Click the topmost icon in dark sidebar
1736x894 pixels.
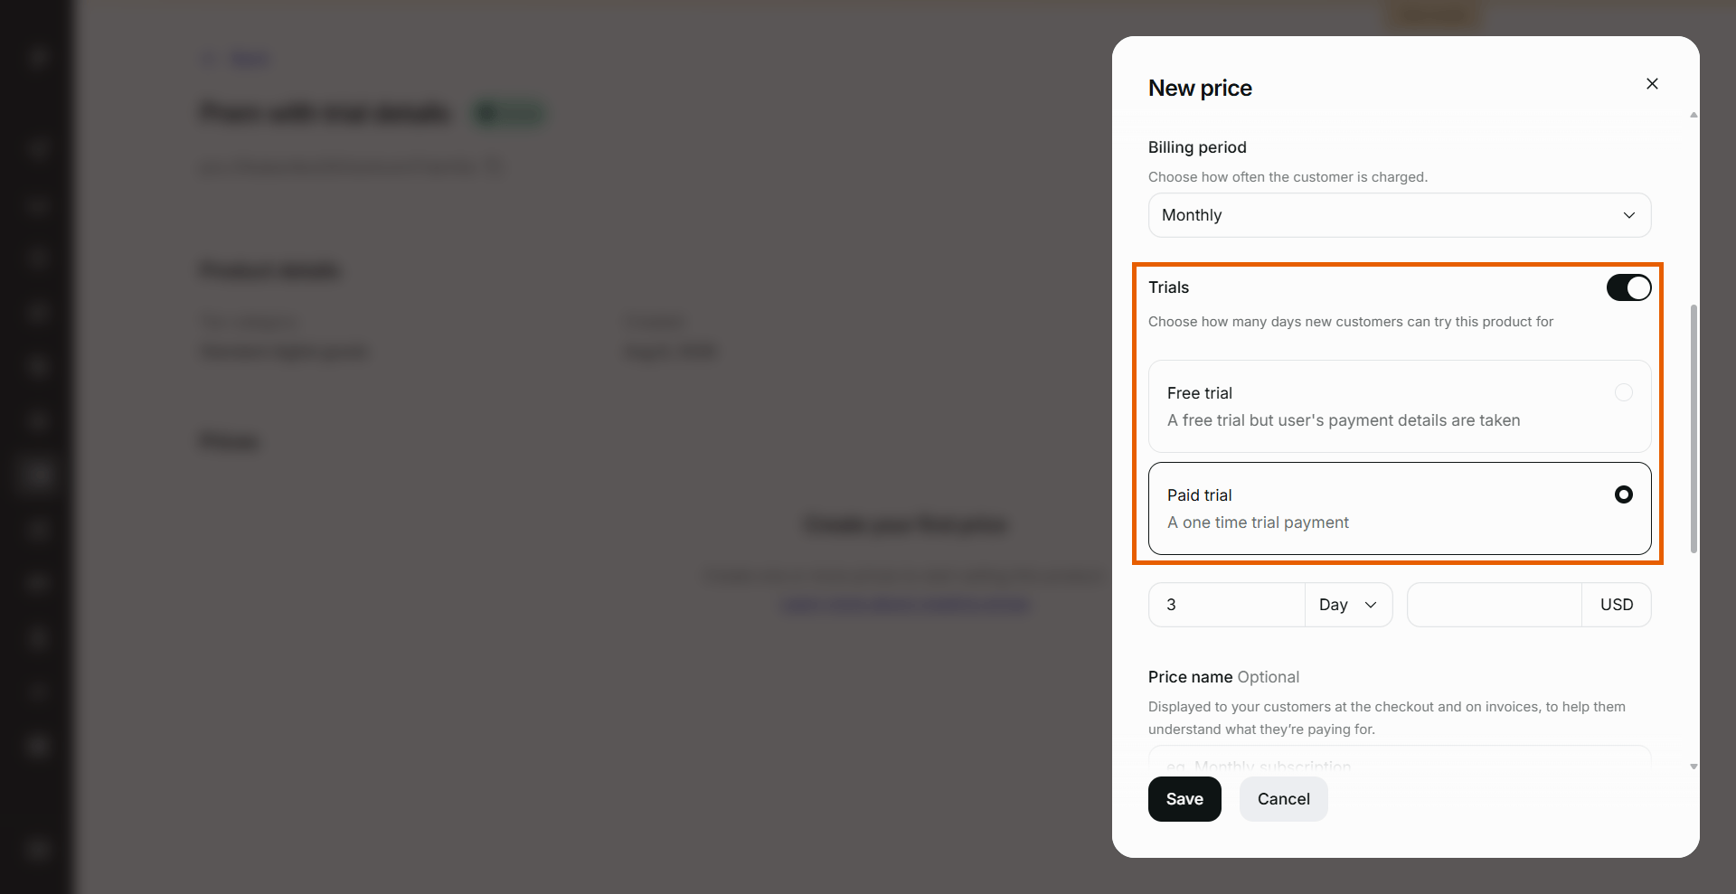pos(37,58)
